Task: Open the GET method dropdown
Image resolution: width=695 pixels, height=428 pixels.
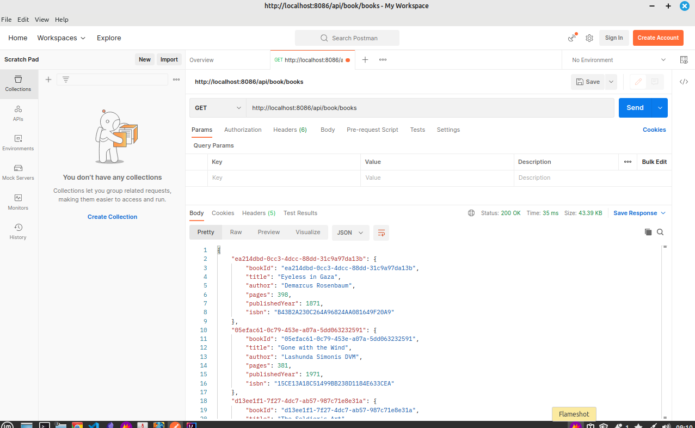Action: [218, 108]
